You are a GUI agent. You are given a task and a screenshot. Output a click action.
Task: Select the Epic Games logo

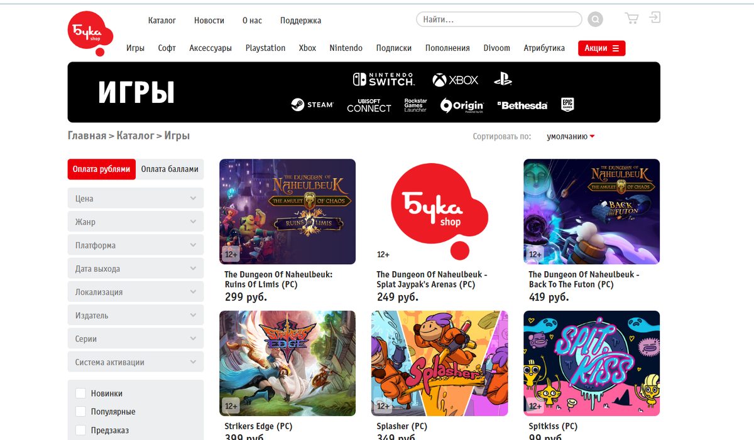(x=568, y=104)
